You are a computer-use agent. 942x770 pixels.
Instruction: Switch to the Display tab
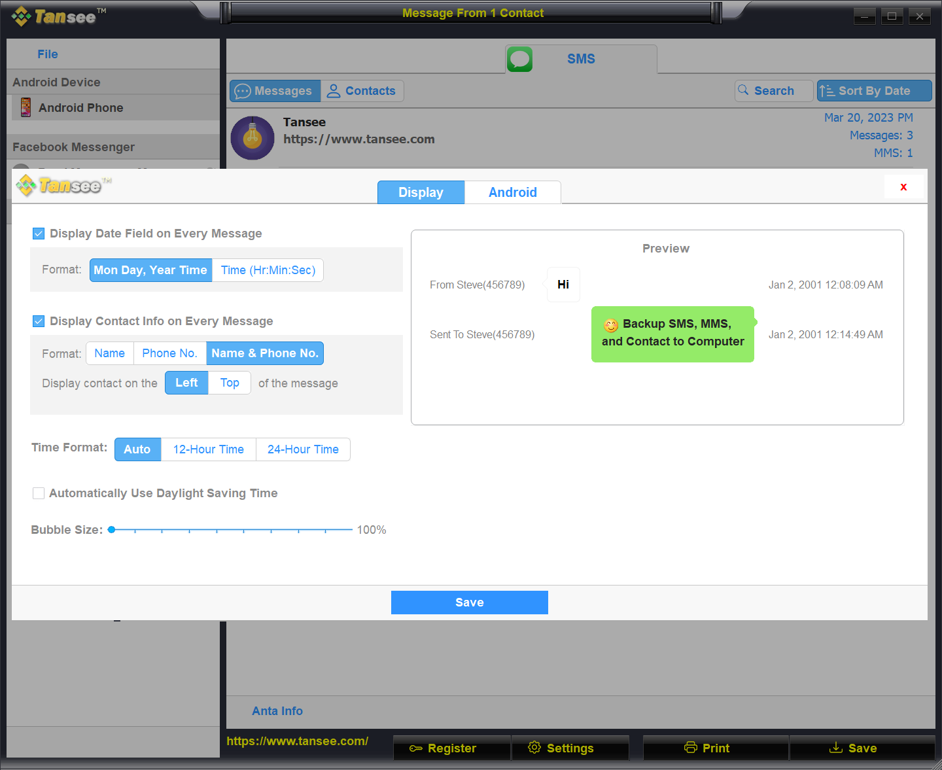point(421,192)
